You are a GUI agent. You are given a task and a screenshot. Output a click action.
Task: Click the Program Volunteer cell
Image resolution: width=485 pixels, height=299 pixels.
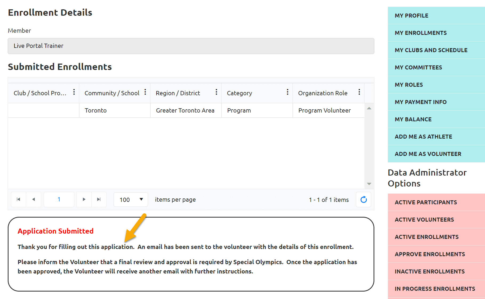click(x=328, y=110)
